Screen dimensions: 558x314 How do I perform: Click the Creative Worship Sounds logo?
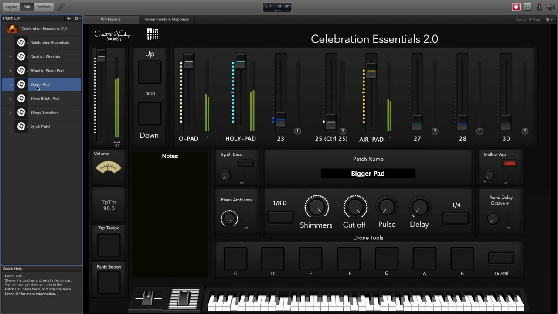pyautogui.click(x=112, y=35)
